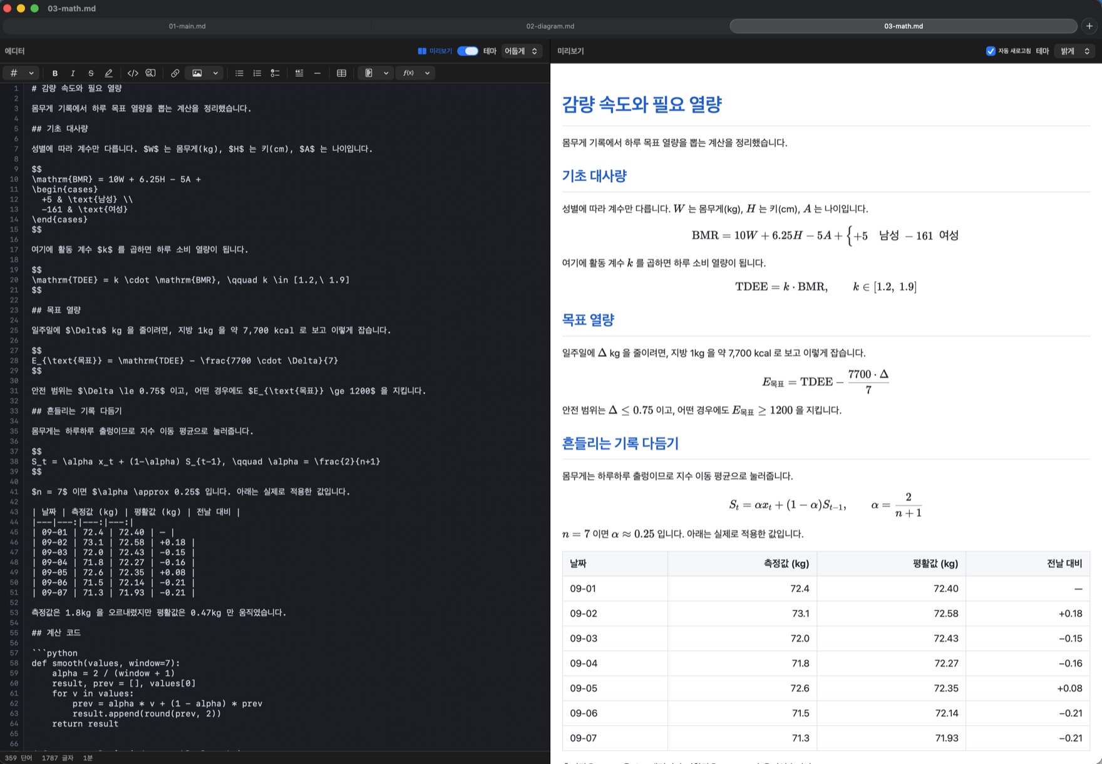The width and height of the screenshot is (1102, 764).
Task: Click the \begin{cases} line in the editor
Action: [x=65, y=189]
